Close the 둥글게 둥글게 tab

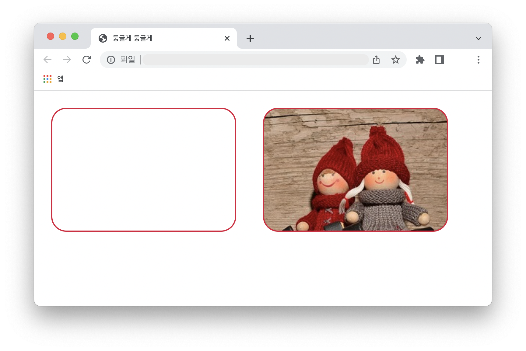[x=227, y=38]
